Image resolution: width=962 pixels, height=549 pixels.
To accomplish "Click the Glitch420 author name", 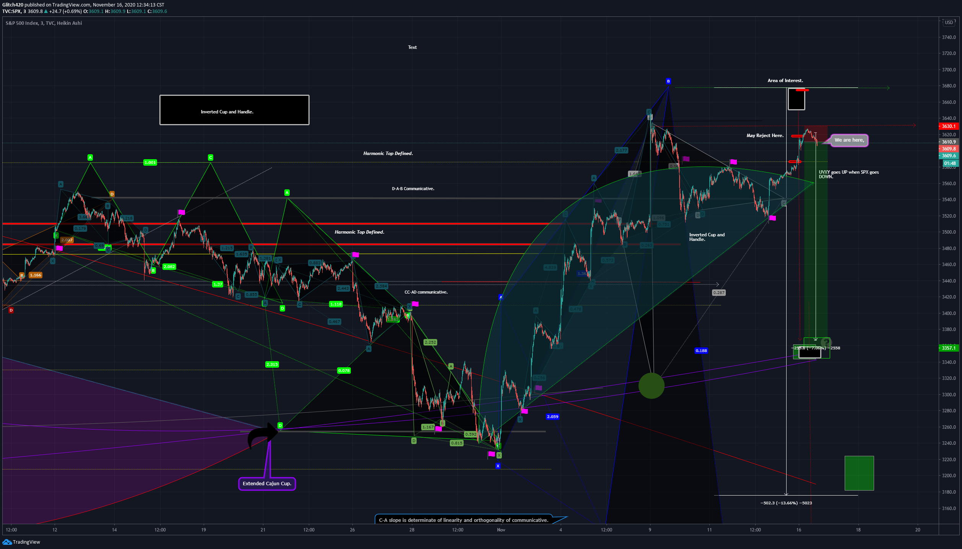I will point(13,5).
